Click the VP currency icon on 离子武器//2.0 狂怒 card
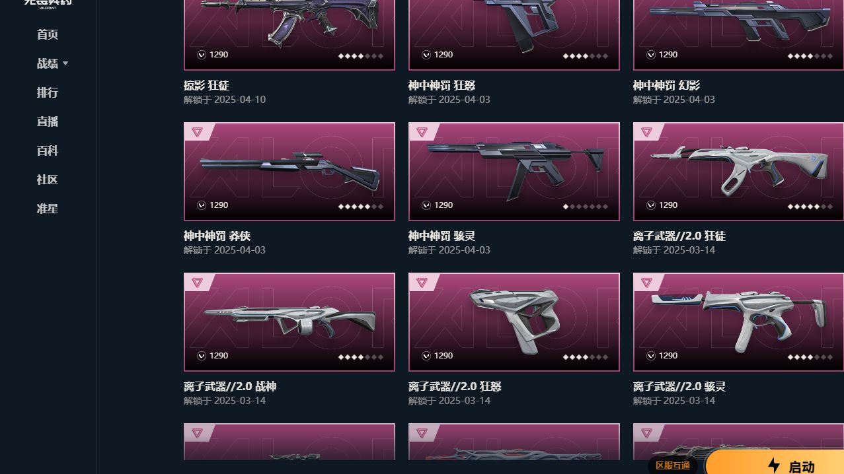This screenshot has width=844, height=474. tap(426, 356)
